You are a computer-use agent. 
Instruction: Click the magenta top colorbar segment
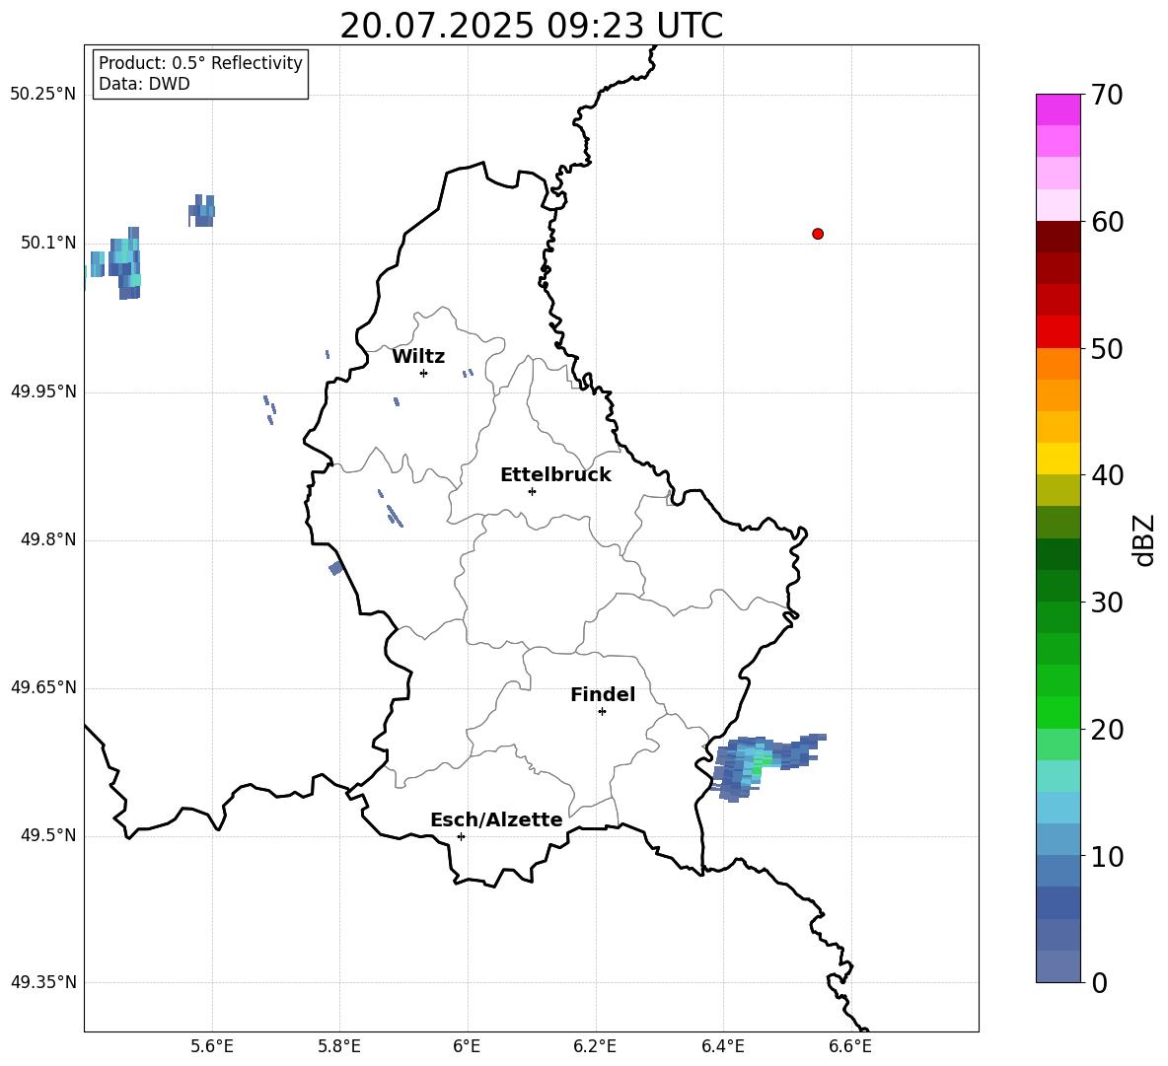coord(1058,109)
